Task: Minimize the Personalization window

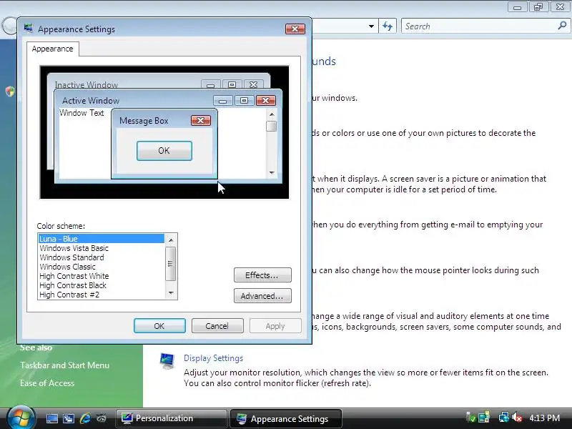Action: pyautogui.click(x=517, y=7)
